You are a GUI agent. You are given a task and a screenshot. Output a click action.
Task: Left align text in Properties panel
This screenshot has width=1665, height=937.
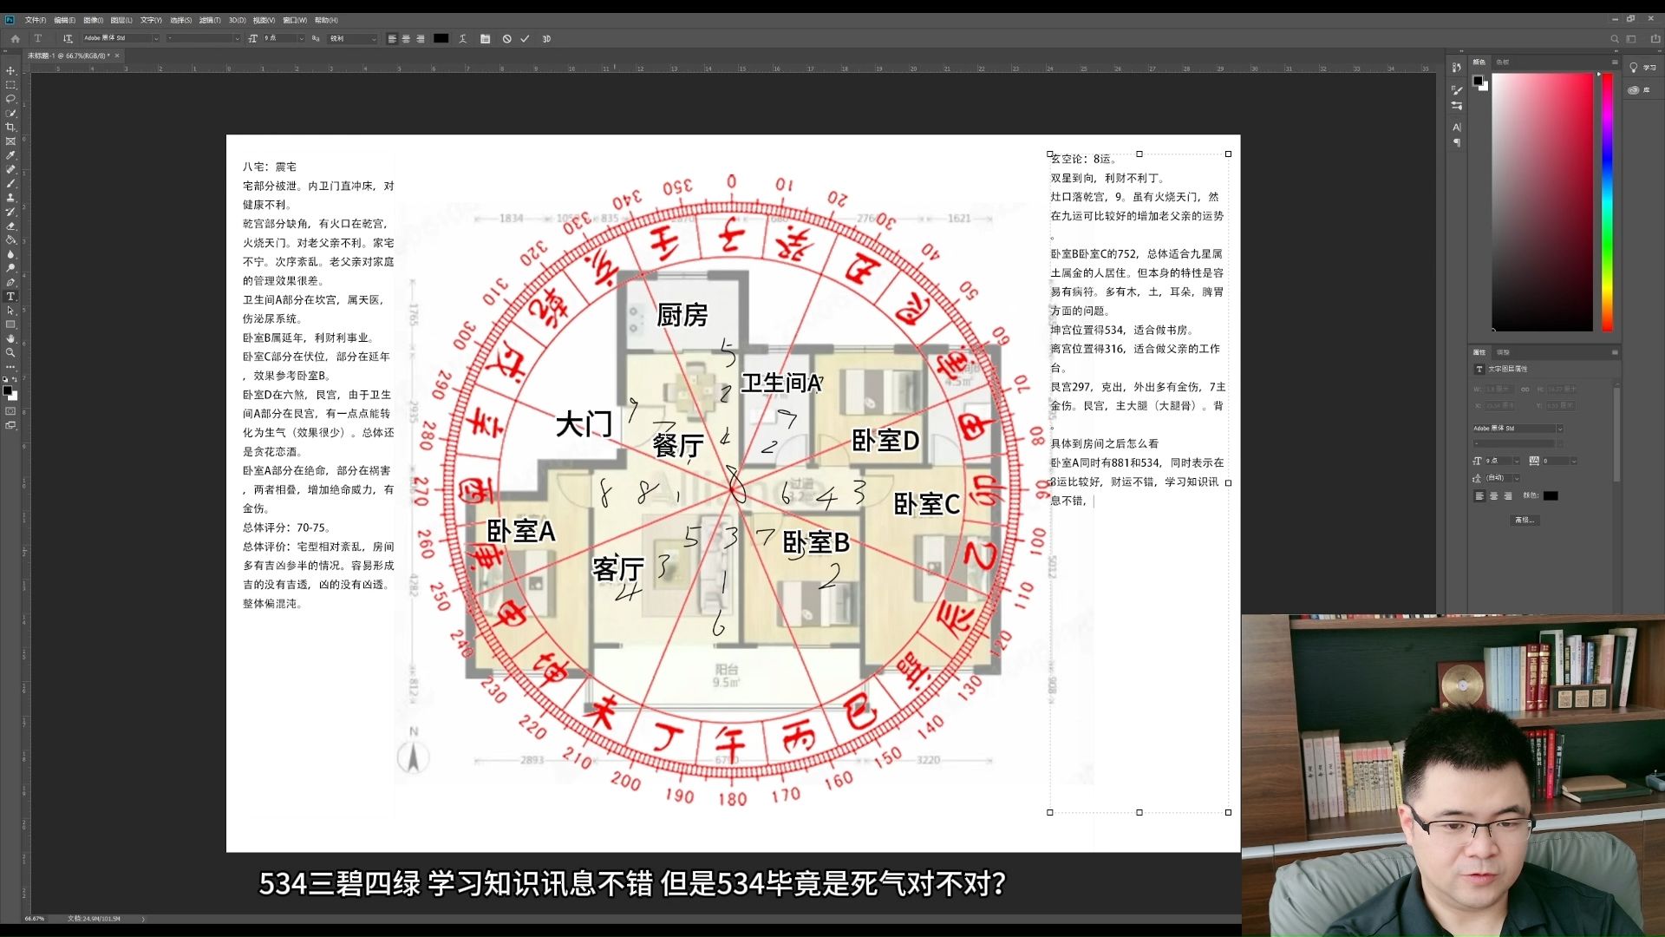[x=1479, y=496]
